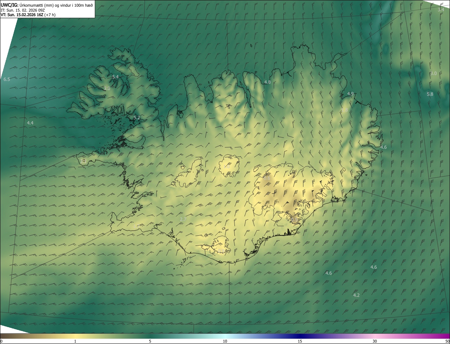Click the '1' tick label on the color scale
Screen dimensions: 450x344
click(75, 341)
